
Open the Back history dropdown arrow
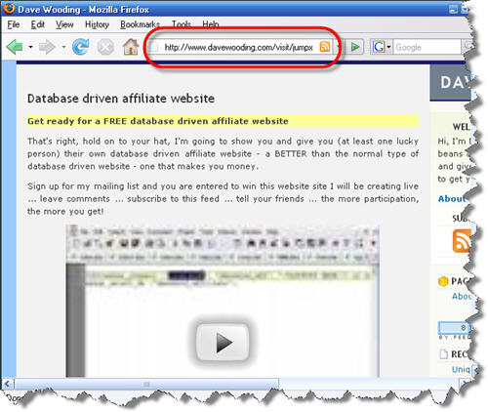30,47
